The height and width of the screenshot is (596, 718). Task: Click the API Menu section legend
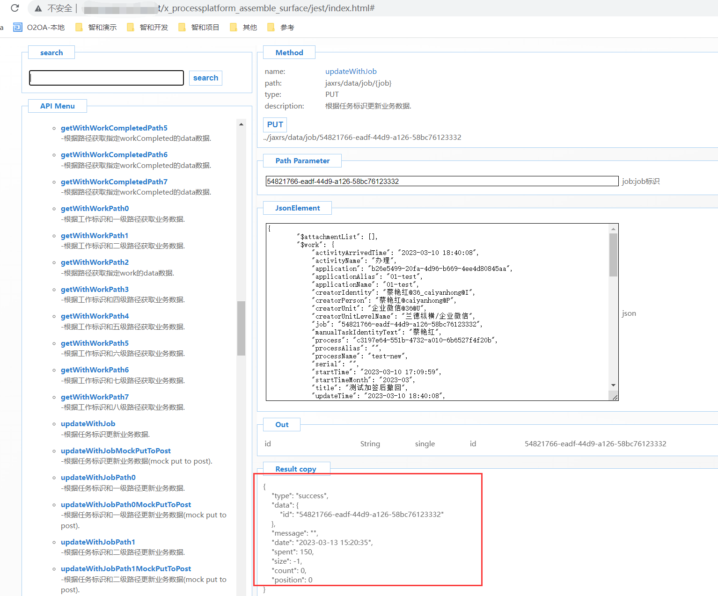click(x=58, y=106)
